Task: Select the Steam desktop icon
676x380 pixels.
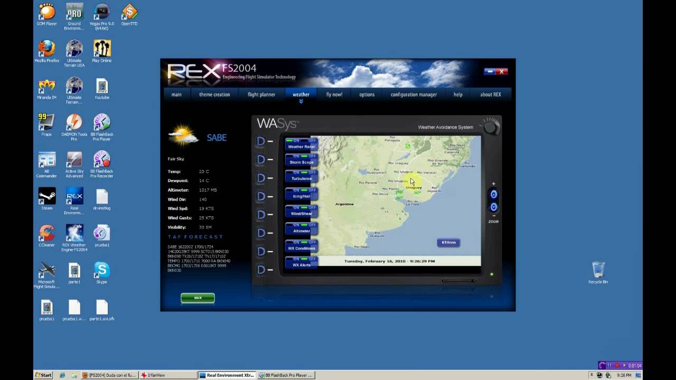Action: tap(46, 199)
